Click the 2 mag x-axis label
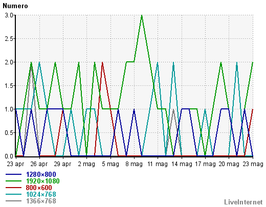Image resolution: width=266 pixels, height=207 pixels. click(x=86, y=164)
